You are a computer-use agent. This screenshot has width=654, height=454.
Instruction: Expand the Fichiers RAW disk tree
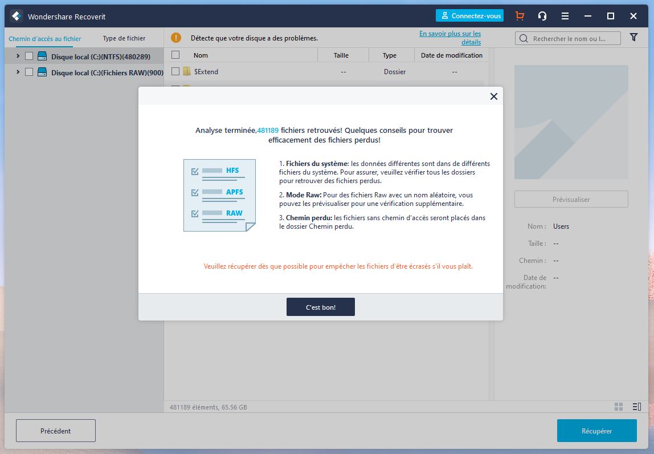click(x=18, y=72)
